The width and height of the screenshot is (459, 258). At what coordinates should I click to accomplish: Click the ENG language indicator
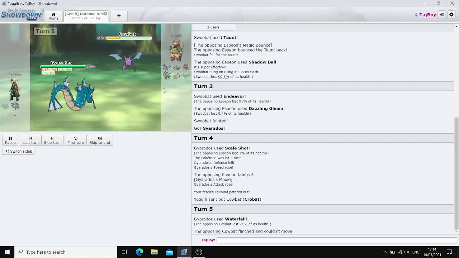click(416, 252)
